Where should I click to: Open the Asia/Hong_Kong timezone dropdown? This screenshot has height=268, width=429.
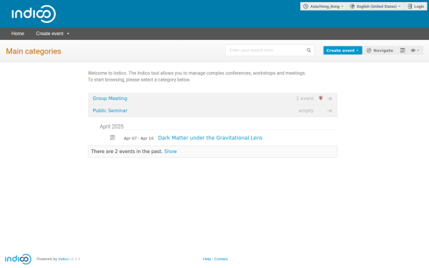pos(324,6)
